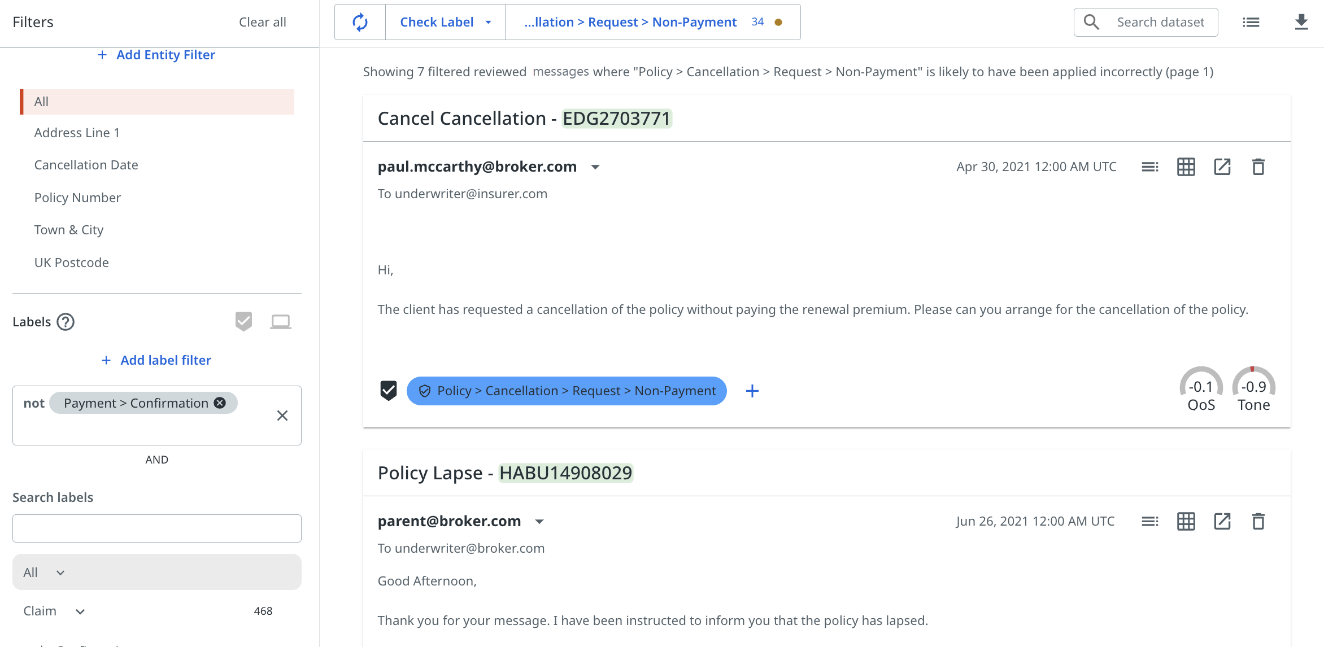Image resolution: width=1324 pixels, height=647 pixels.
Task: Click trash icon on Policy Lapse message
Action: click(x=1258, y=522)
